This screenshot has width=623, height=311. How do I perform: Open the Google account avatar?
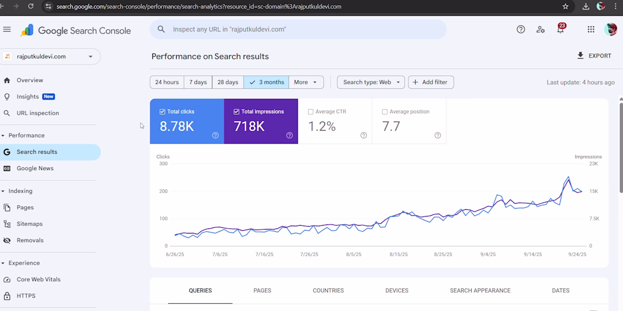[x=611, y=29]
